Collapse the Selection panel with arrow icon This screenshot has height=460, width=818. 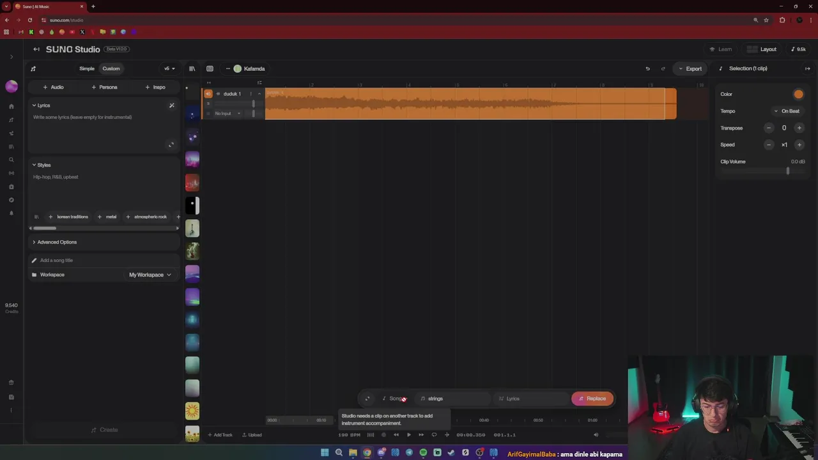807,68
